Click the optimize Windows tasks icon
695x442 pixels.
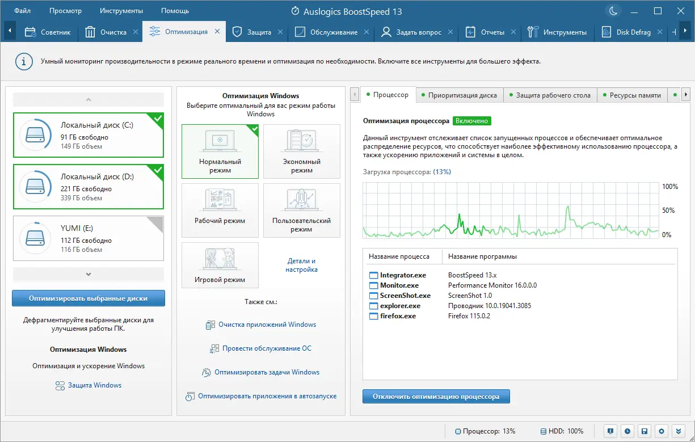(207, 373)
